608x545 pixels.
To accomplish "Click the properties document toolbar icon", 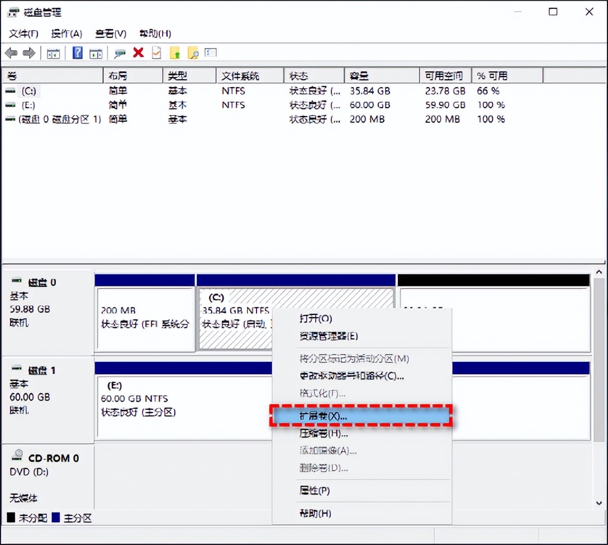I will point(156,52).
